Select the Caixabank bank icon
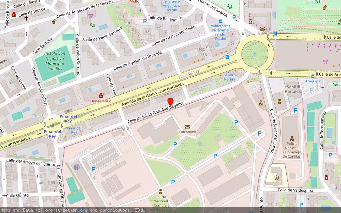341x213 pixels. coord(188,127)
